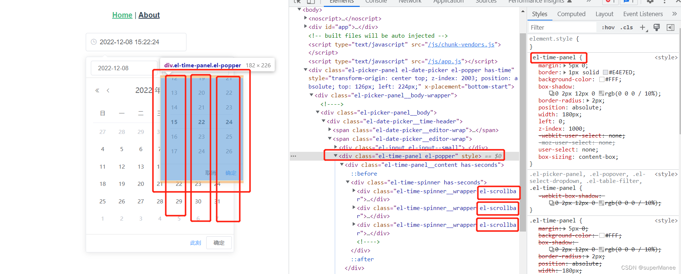Select second 25 in the time spinner
The height and width of the screenshot is (274, 681).
click(229, 136)
